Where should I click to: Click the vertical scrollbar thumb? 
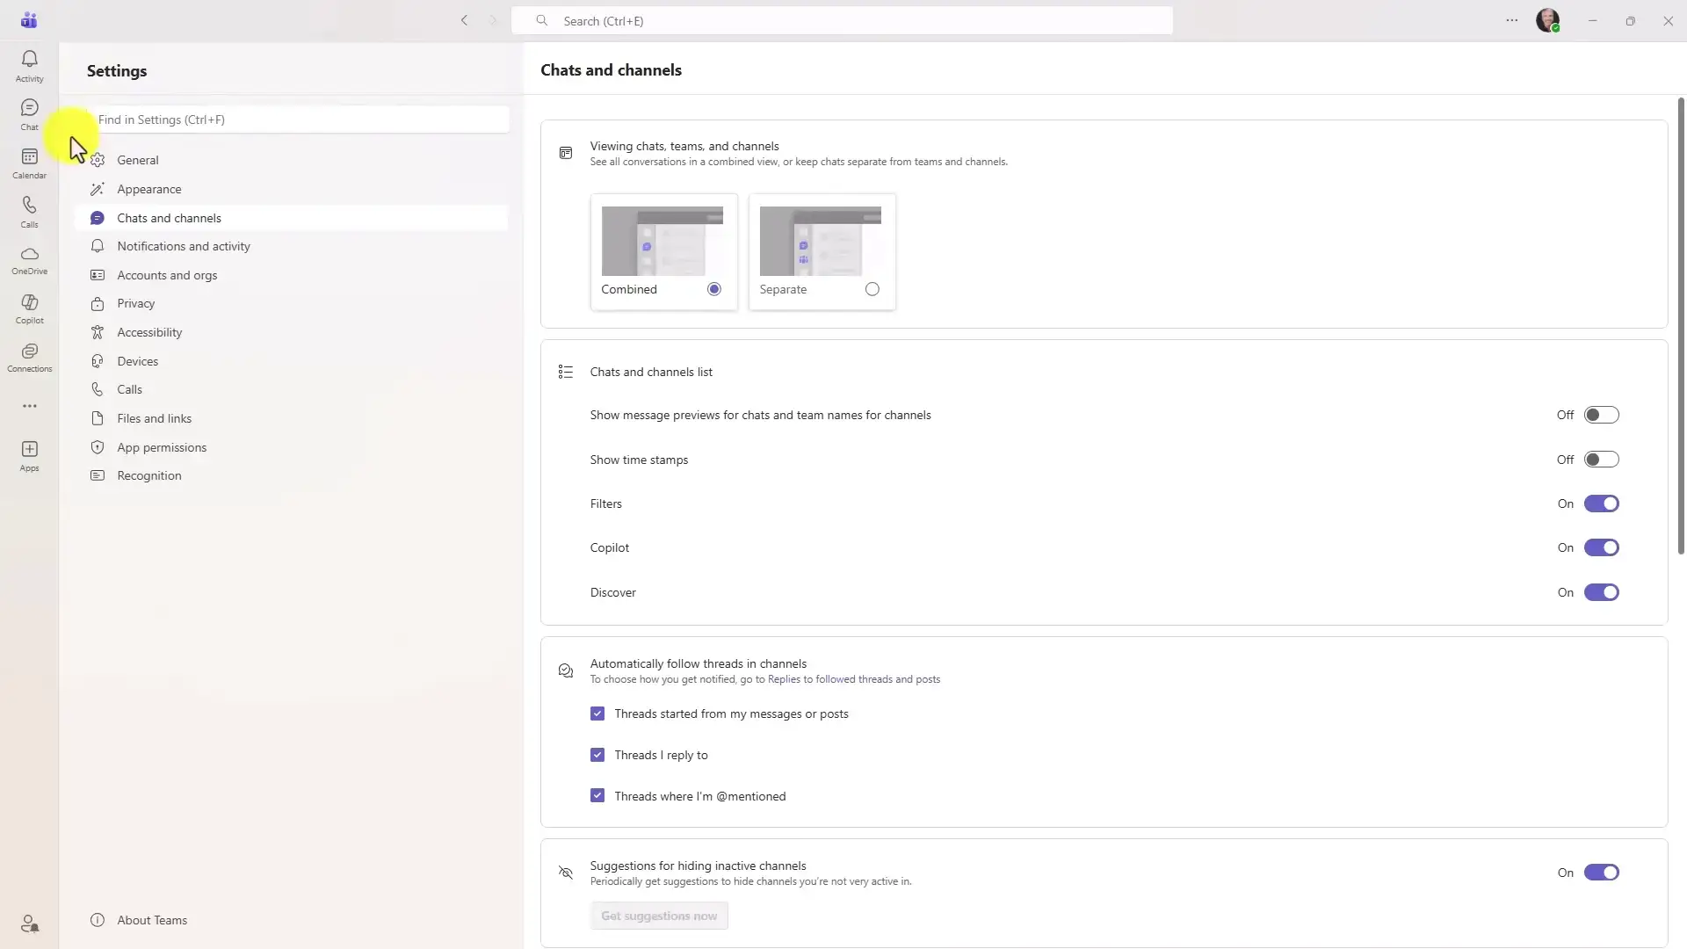(x=1681, y=325)
